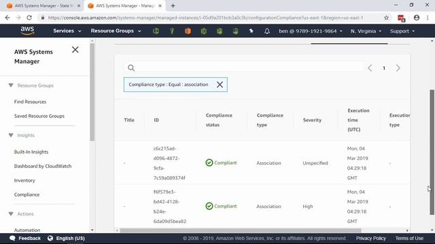Viewport: 435px width, 244px height.
Task: Remove the Compliance type association filter
Action: coord(220,85)
